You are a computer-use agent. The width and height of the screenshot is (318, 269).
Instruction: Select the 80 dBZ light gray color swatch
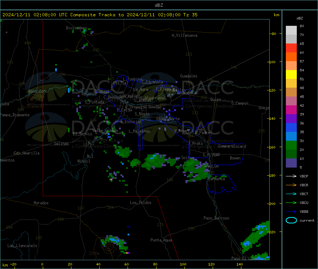click(x=291, y=30)
